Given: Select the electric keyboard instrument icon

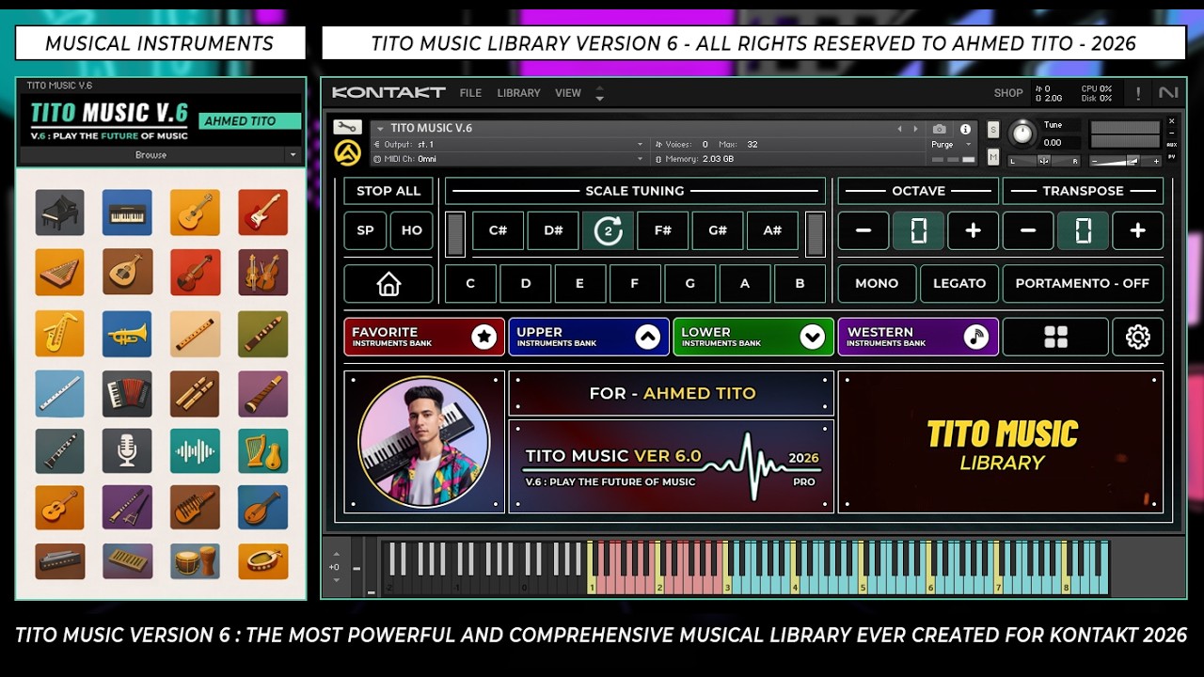Looking at the screenshot, I should 127,213.
